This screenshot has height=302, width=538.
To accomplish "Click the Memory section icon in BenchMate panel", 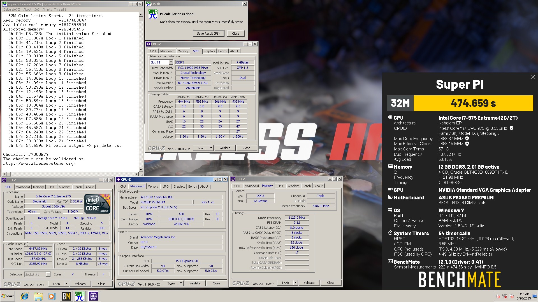I will [390, 166].
